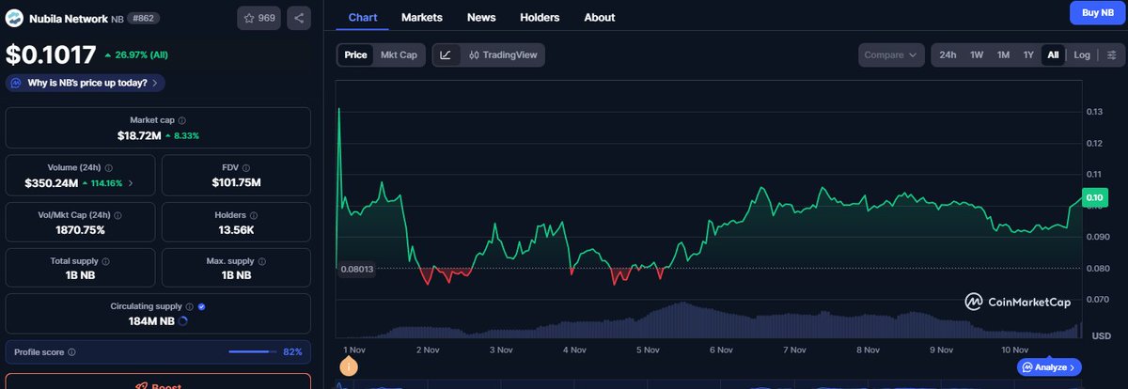Click the Analyze button
The width and height of the screenshot is (1128, 389).
(x=1049, y=366)
